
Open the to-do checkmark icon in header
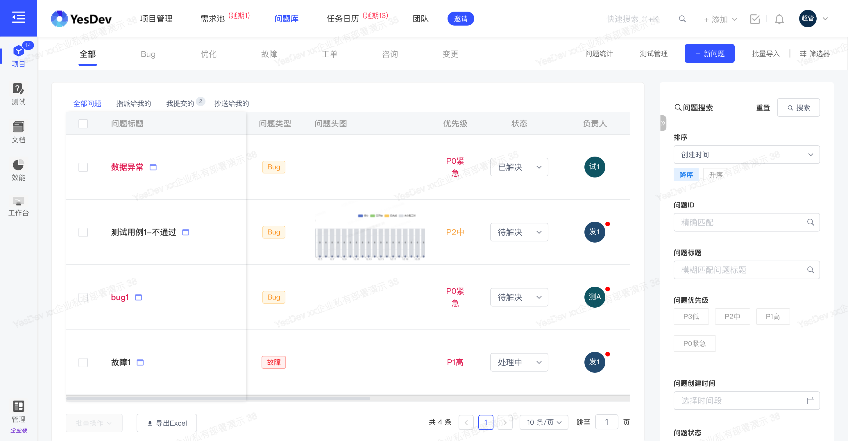click(754, 19)
